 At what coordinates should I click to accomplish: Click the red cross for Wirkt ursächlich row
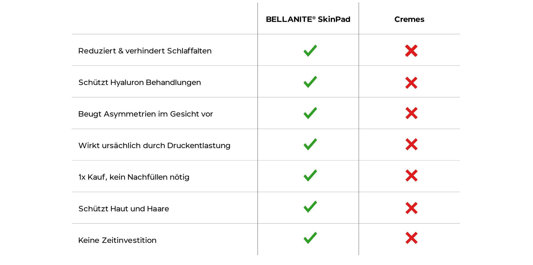411,144
